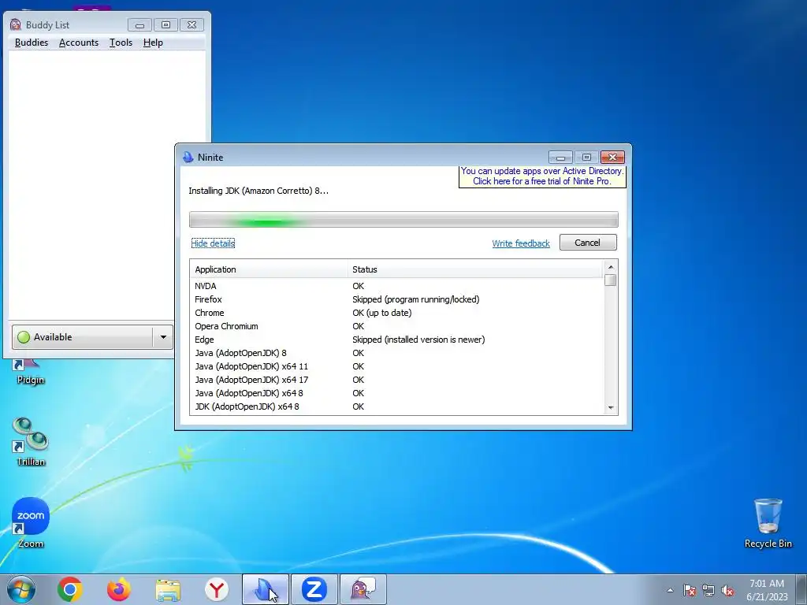Viewport: 807px width, 605px height.
Task: Select the Zoom desktop shortcut
Action: 31,523
